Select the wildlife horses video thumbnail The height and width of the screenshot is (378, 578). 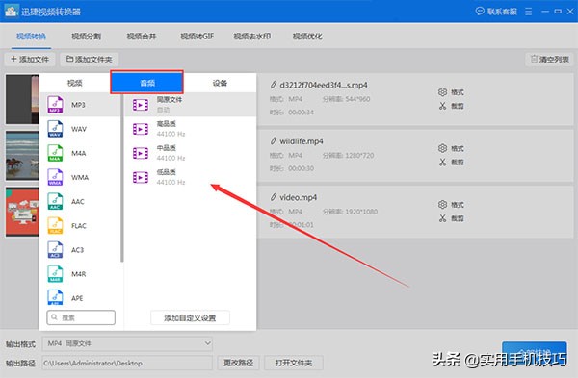(x=22, y=156)
